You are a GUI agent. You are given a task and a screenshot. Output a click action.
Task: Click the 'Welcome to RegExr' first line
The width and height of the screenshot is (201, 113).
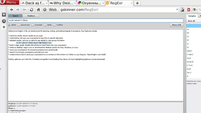coord(53,31)
